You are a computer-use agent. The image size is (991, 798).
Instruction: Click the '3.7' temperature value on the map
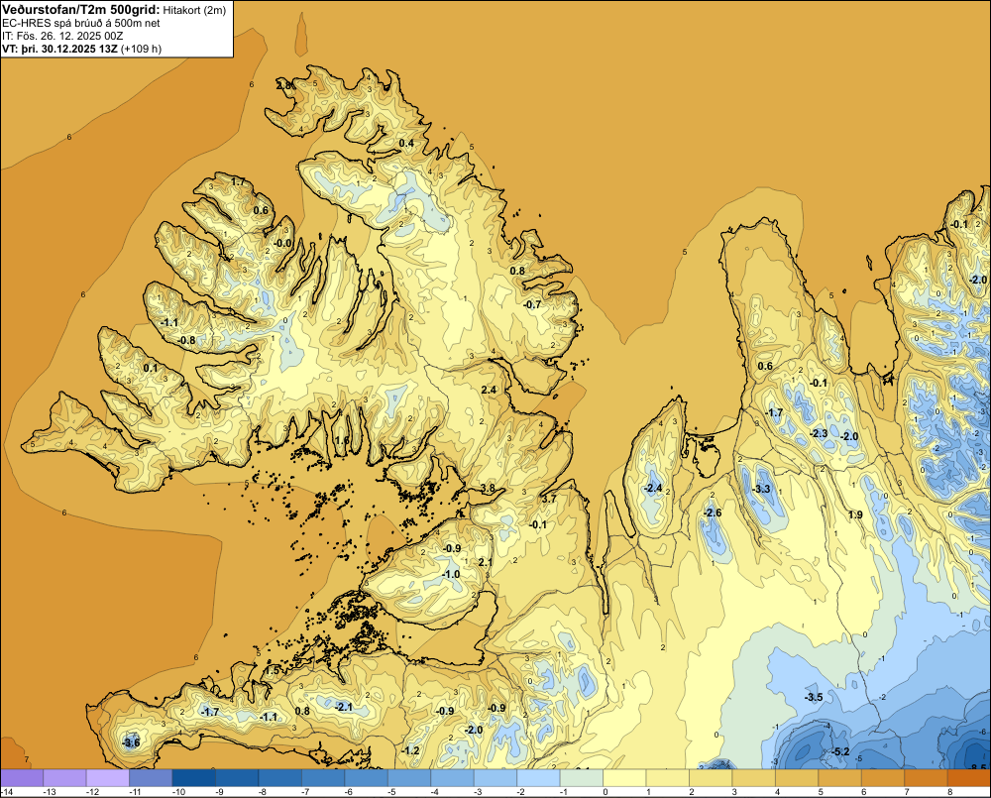549,499
